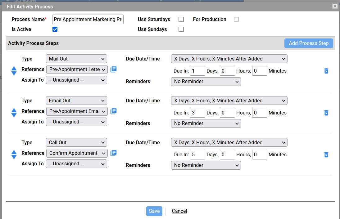This screenshot has width=340, height=219.
Task: Click the Minutes field for Mail Out step
Action: tap(260, 71)
